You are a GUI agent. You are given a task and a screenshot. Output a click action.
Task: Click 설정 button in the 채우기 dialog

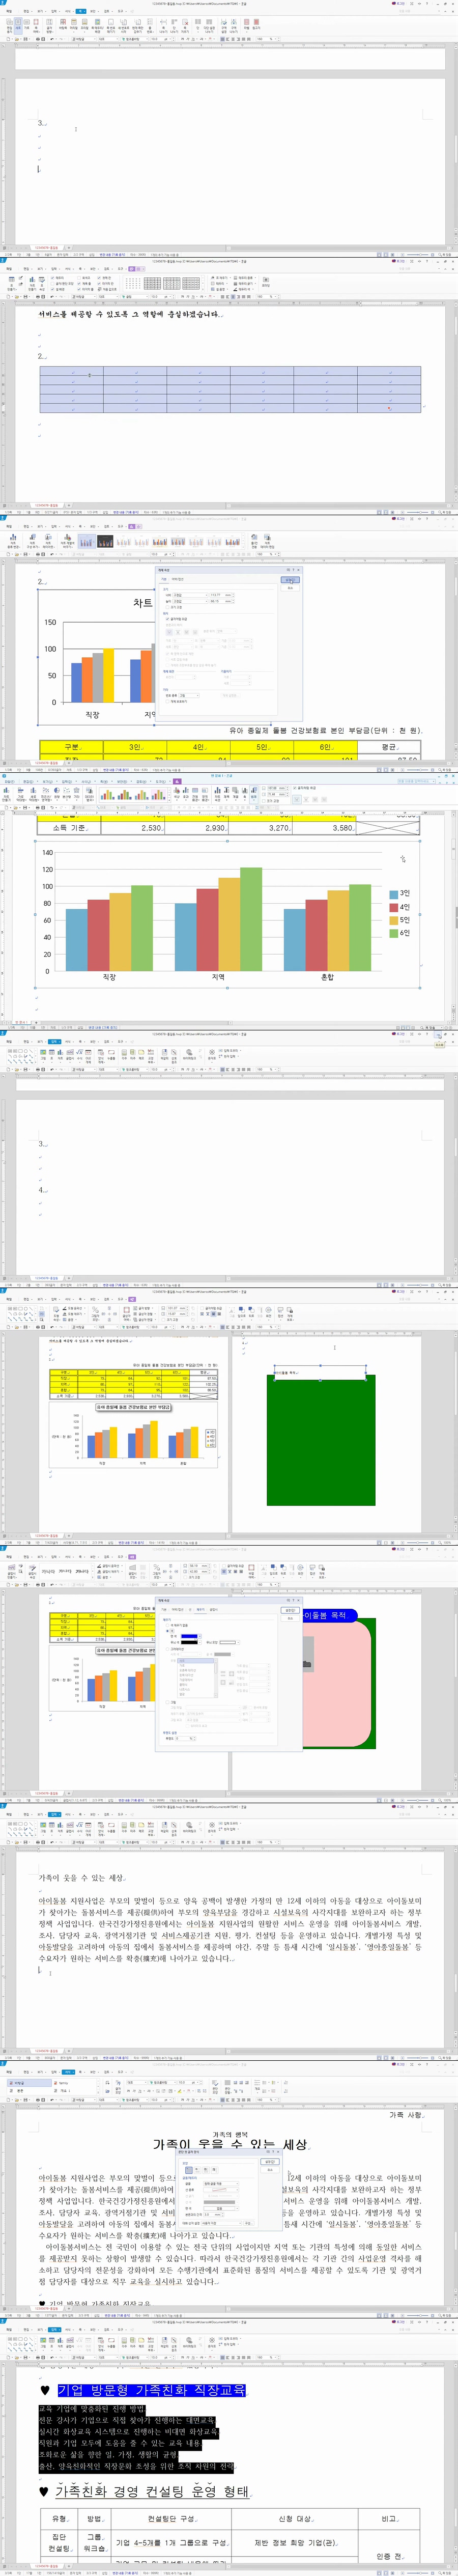(290, 1610)
